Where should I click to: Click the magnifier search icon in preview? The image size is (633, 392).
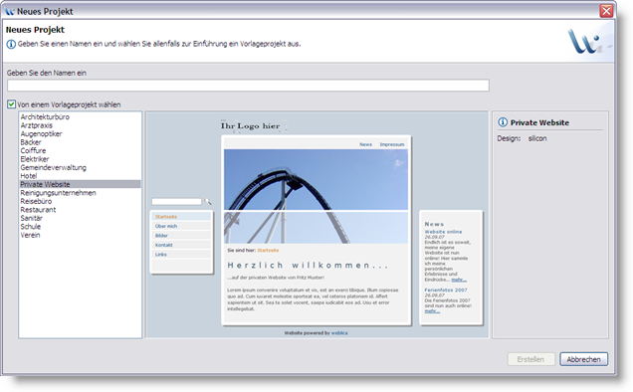(x=208, y=201)
